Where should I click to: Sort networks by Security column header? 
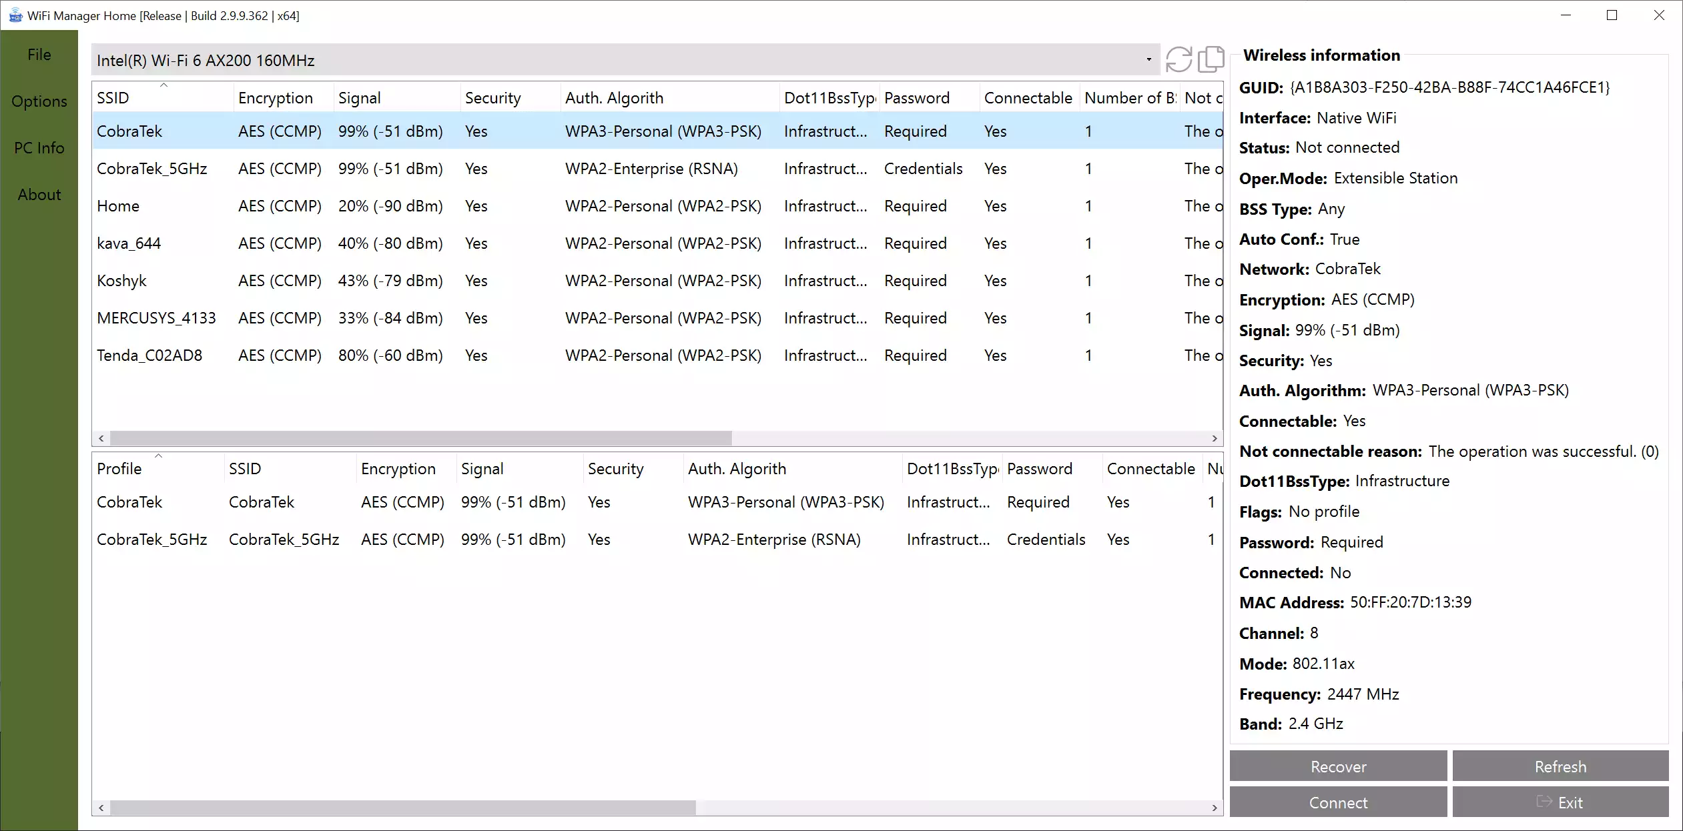(x=511, y=98)
